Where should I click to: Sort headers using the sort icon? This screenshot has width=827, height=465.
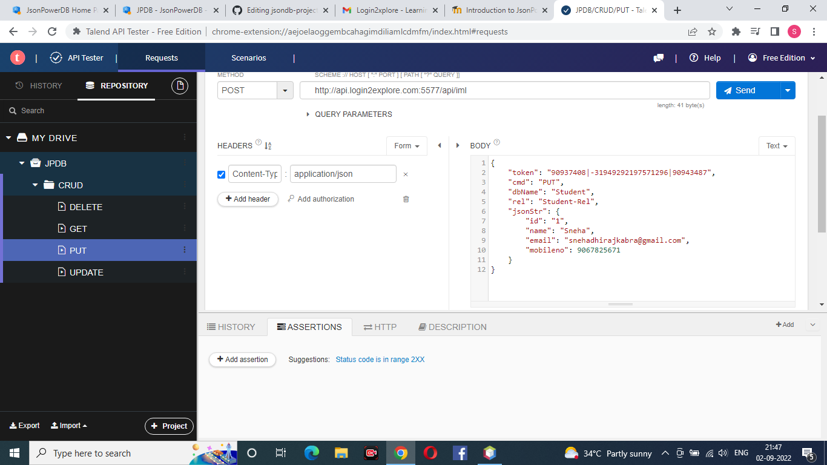pos(268,145)
